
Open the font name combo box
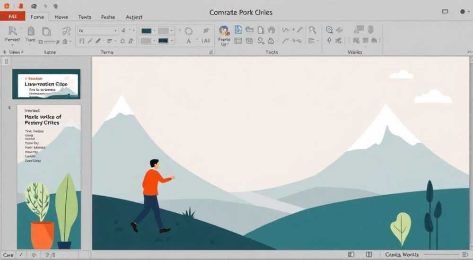pyautogui.click(x=97, y=31)
